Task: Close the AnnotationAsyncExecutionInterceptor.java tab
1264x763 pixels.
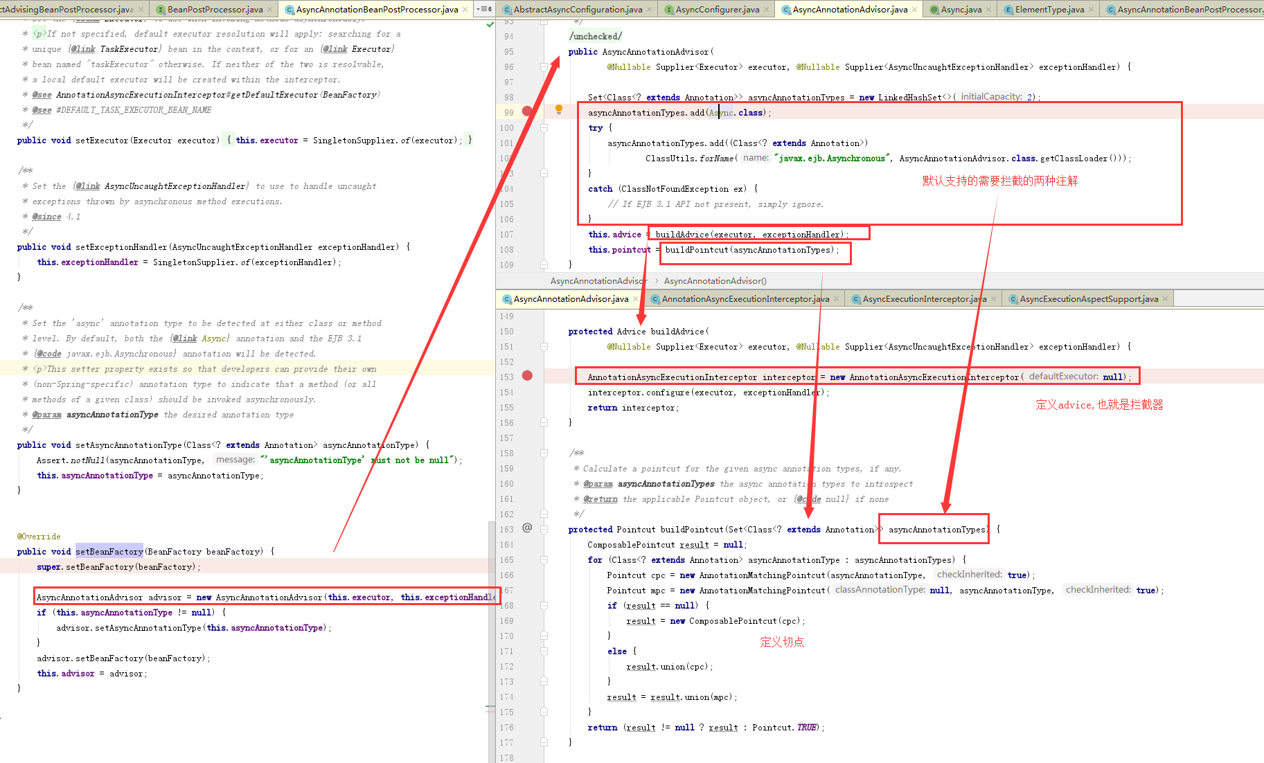Action: tap(837, 298)
